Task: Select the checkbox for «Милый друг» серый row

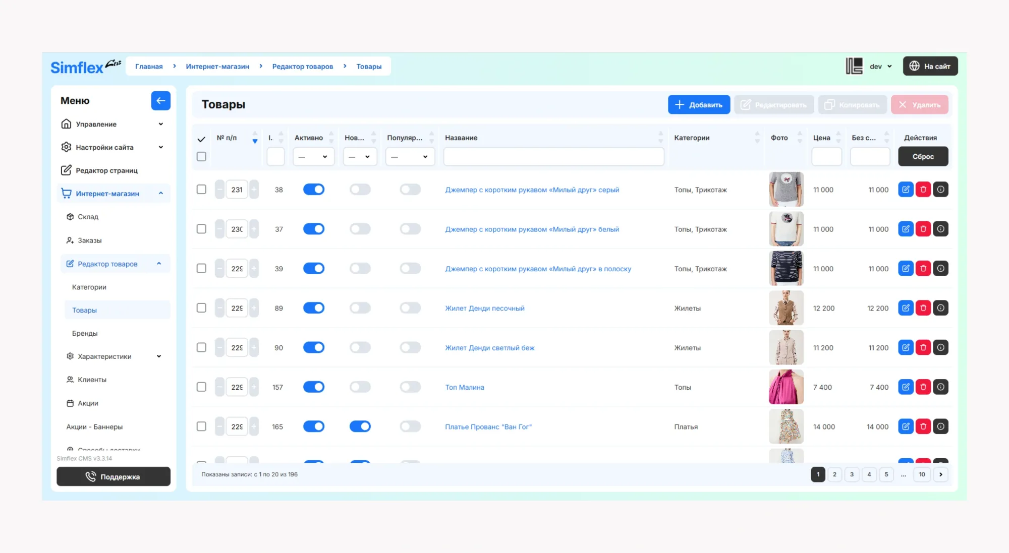Action: (201, 190)
